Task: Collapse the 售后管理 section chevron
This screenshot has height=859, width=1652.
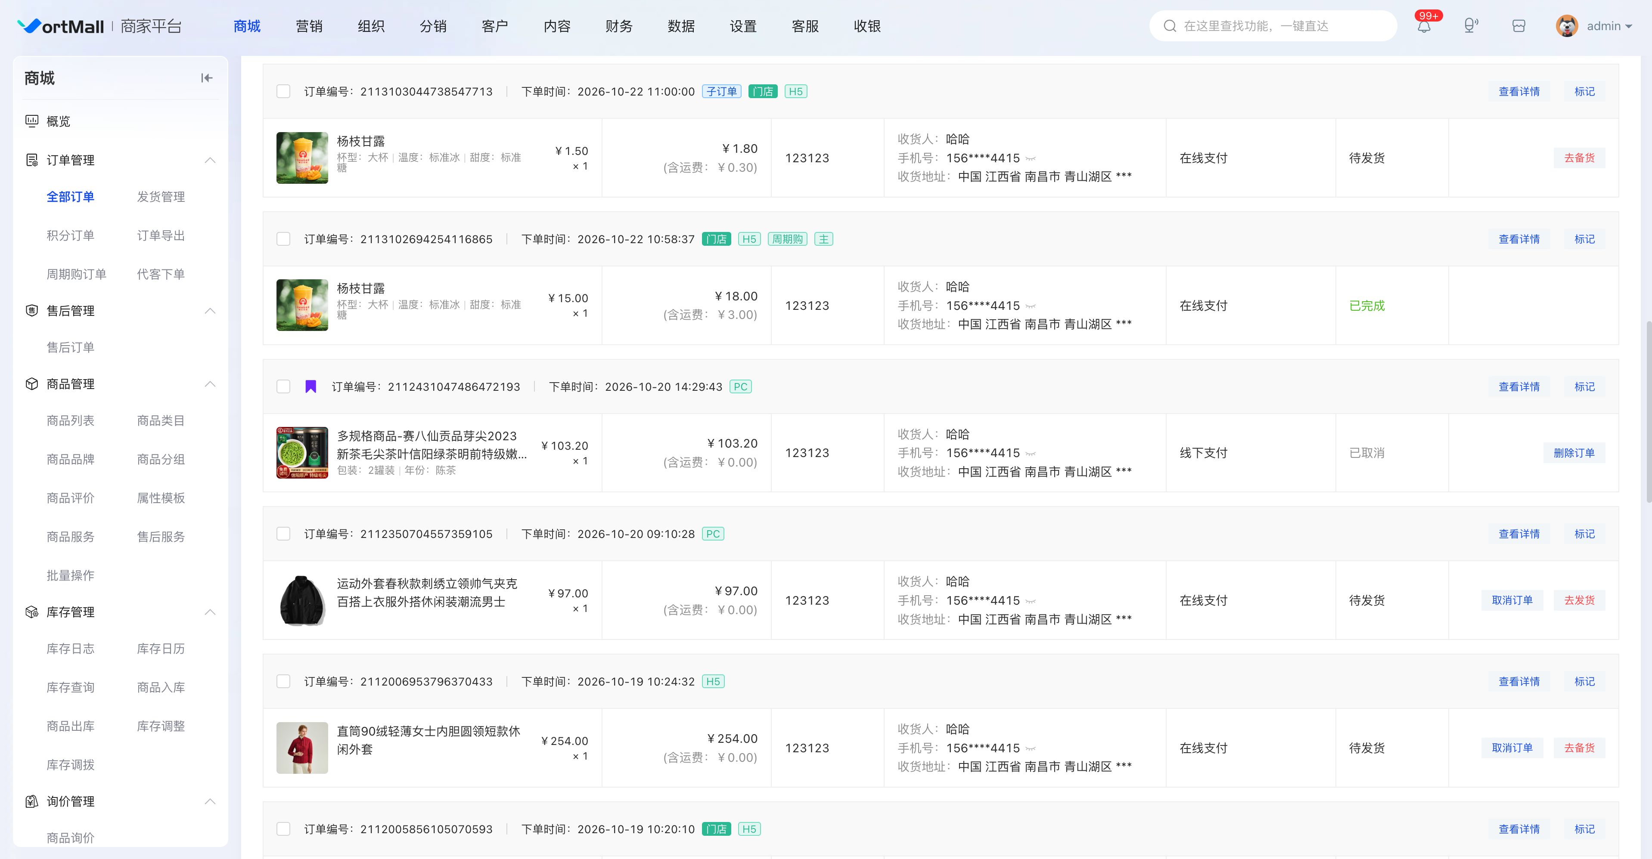Action: pyautogui.click(x=210, y=311)
